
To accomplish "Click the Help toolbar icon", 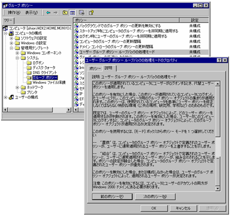I will (x=91, y=12).
